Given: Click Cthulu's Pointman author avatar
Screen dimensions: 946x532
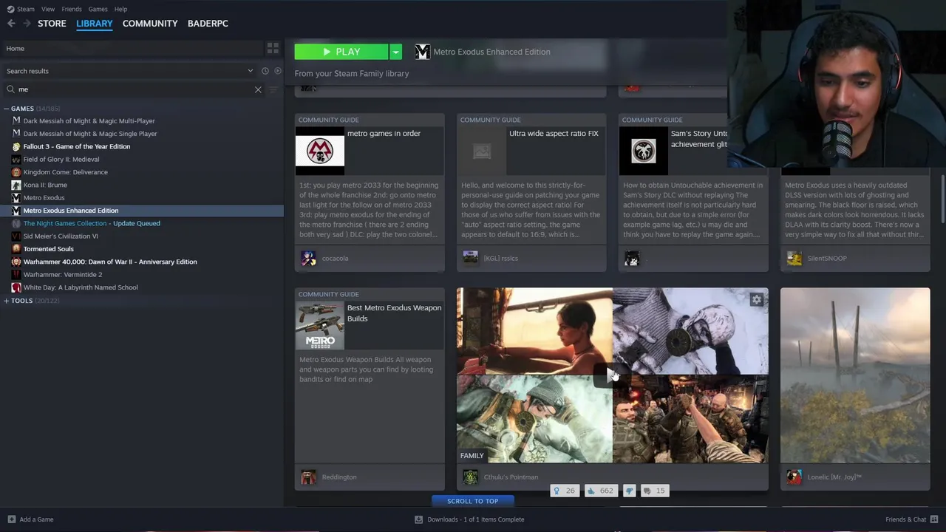Looking at the screenshot, I should [x=470, y=477].
